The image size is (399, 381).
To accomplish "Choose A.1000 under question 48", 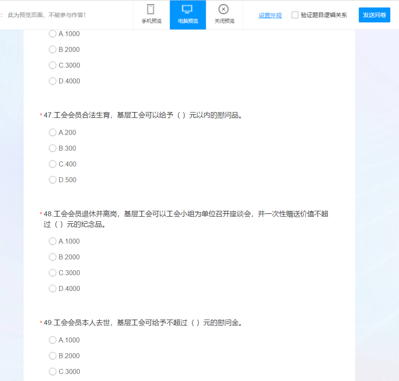I will click(53, 241).
